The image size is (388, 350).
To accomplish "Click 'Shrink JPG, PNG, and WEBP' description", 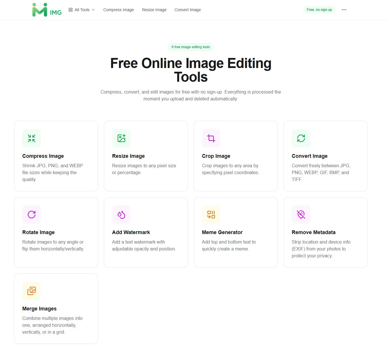I will point(53,172).
